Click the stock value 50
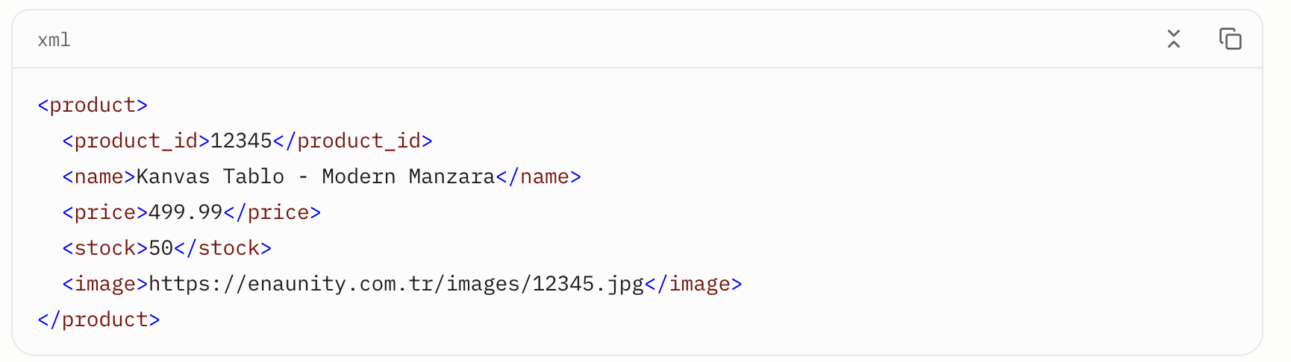Screen dimensions: 1291x362 tap(161, 248)
